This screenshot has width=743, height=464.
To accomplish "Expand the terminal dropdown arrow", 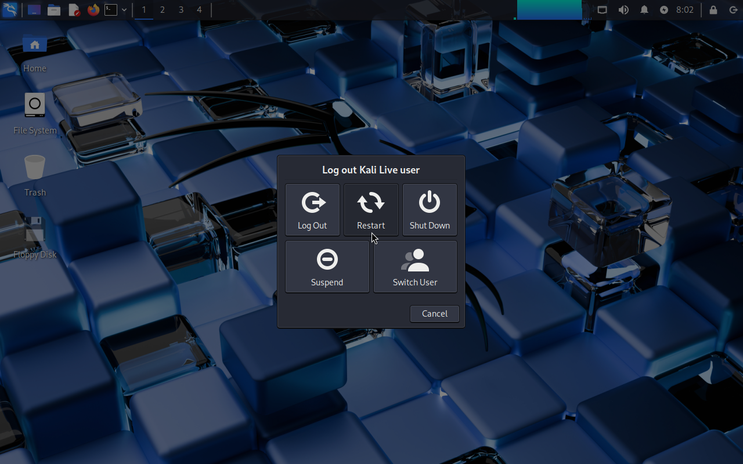I will (x=124, y=10).
